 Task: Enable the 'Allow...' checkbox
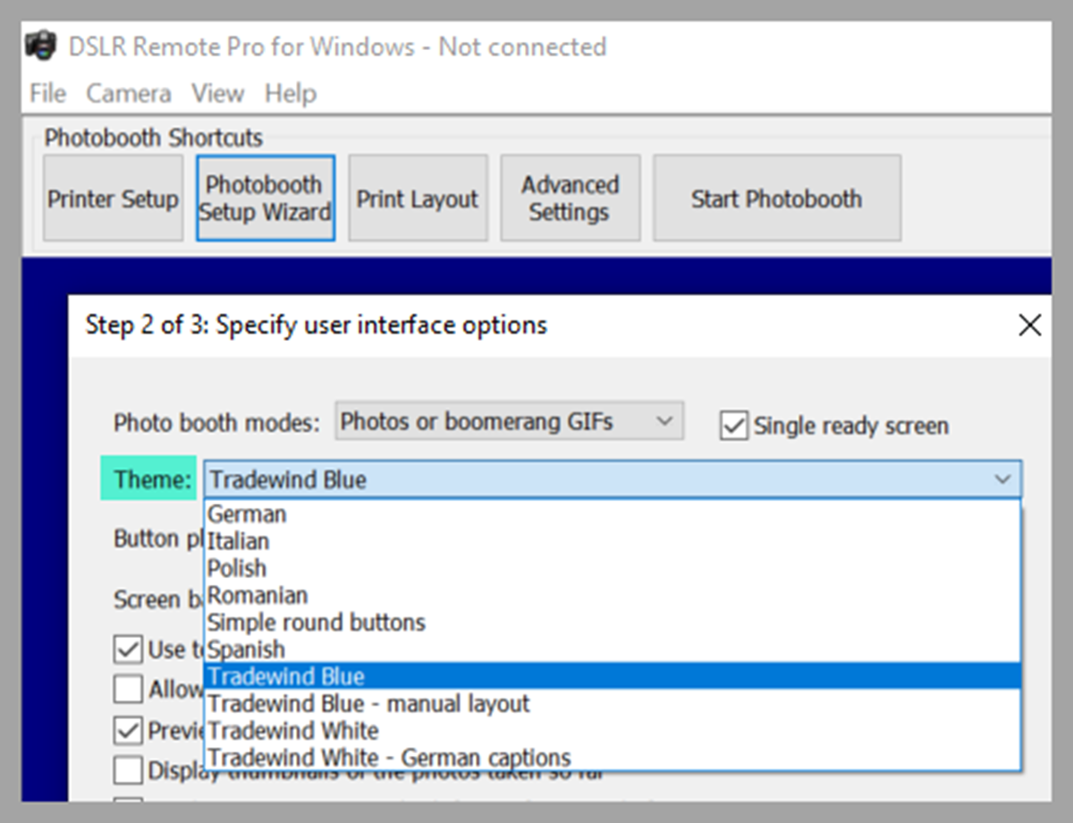[129, 689]
